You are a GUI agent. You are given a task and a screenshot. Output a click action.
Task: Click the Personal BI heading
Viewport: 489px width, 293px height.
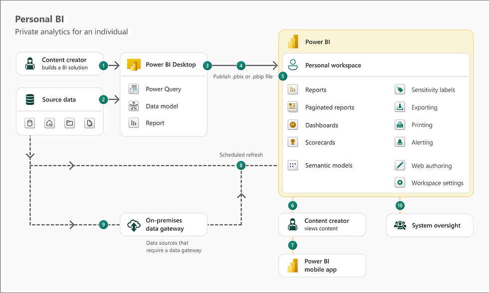(x=39, y=19)
